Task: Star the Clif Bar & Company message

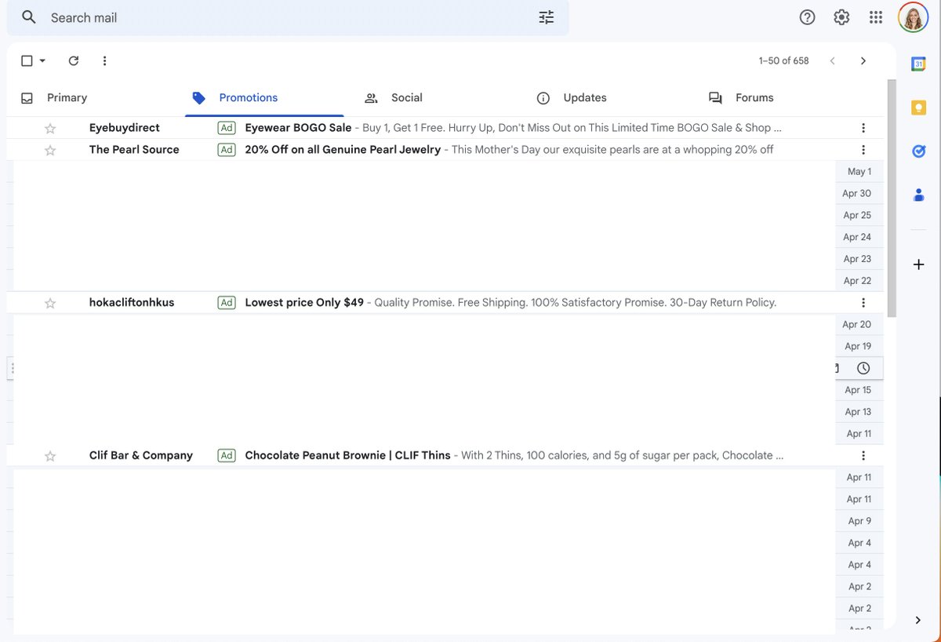Action: point(50,456)
